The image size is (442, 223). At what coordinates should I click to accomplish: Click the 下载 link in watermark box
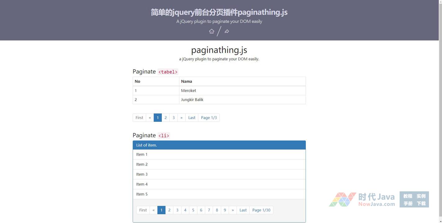coord(421,203)
